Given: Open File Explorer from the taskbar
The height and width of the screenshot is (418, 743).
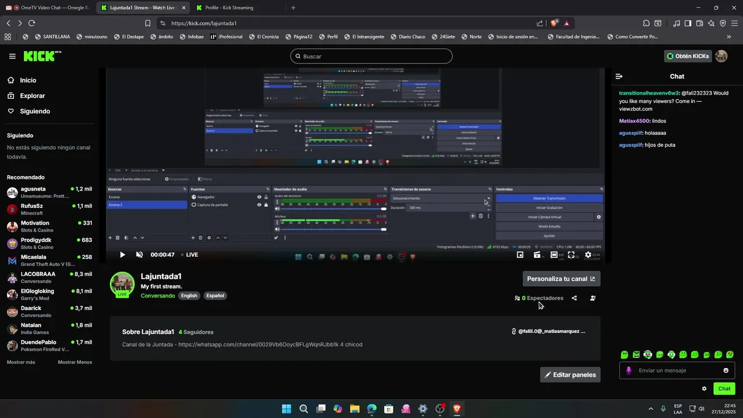Looking at the screenshot, I should (355, 409).
